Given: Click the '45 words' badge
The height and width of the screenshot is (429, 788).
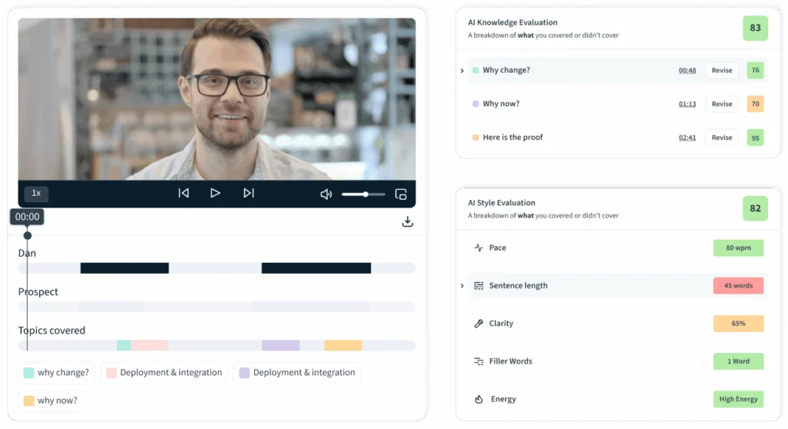Looking at the screenshot, I should coord(738,286).
